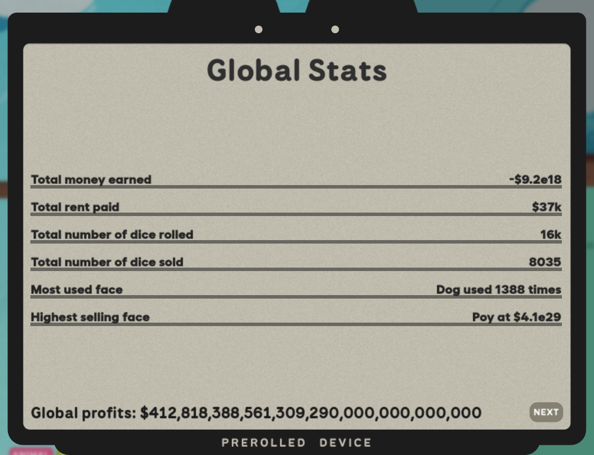Image resolution: width=594 pixels, height=455 pixels.
Task: Select the Most used face label
Action: (76, 289)
